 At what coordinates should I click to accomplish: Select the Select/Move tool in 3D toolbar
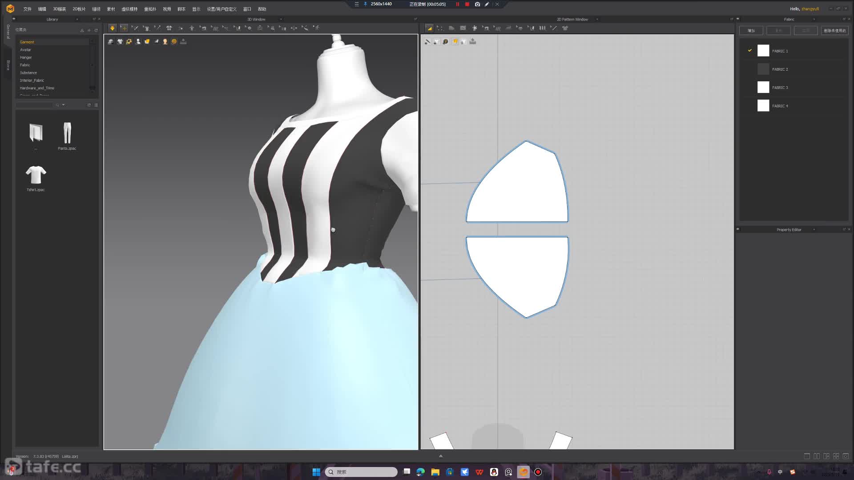(x=124, y=28)
